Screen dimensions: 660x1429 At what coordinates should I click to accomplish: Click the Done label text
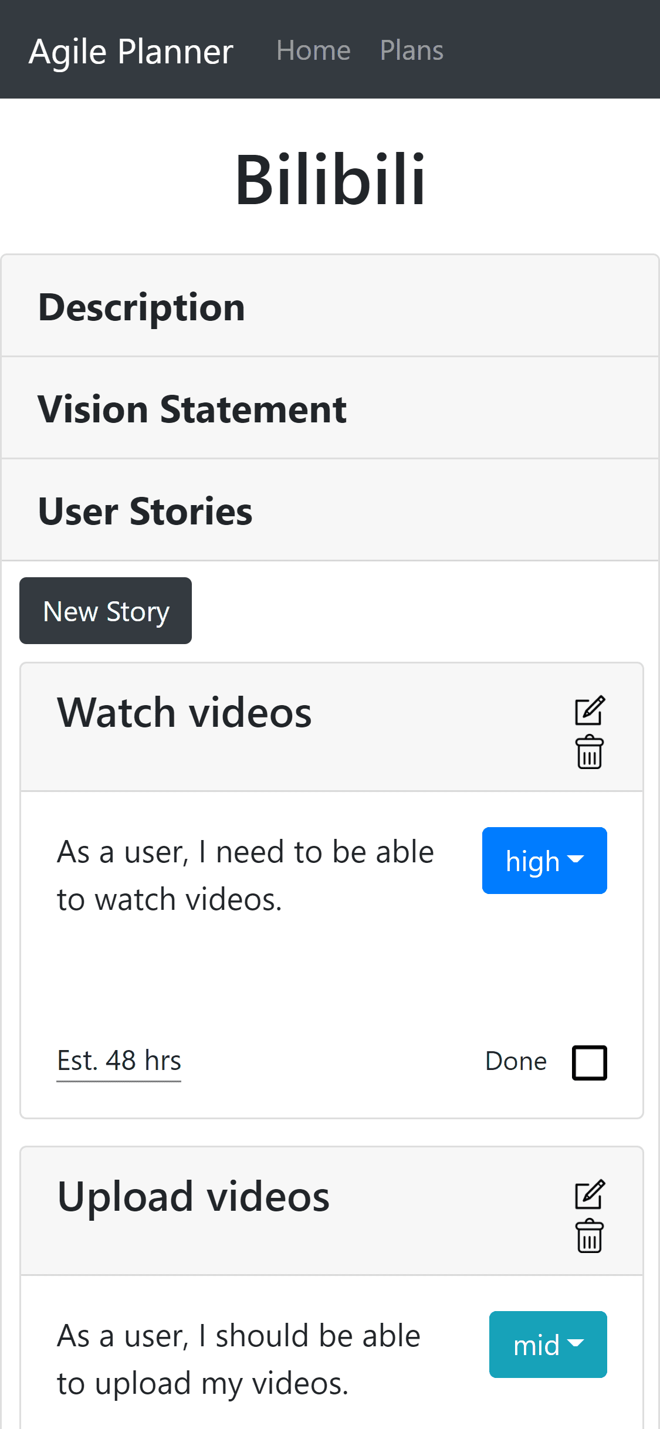[516, 1062]
